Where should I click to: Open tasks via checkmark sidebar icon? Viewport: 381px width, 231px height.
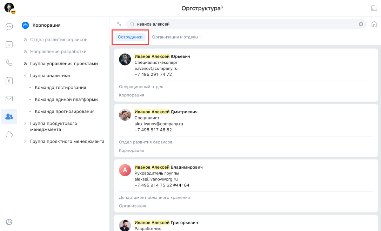pos(9,45)
